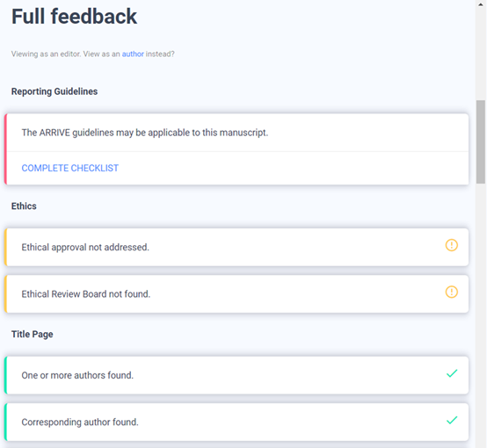This screenshot has height=448, width=487.
Task: Select the ARRIVE guidelines card
Action: (236, 149)
